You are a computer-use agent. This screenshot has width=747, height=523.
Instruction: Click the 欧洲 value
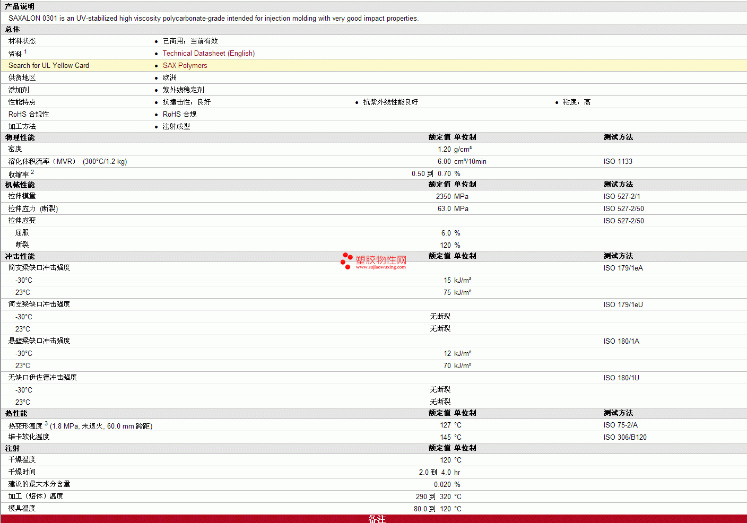(170, 77)
